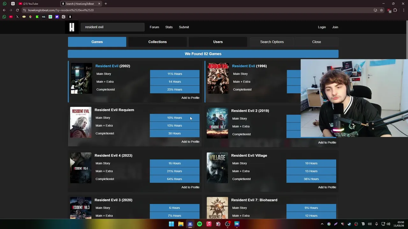408x229 pixels.
Task: Add Resident Evil Village to profile
Action: click(327, 187)
